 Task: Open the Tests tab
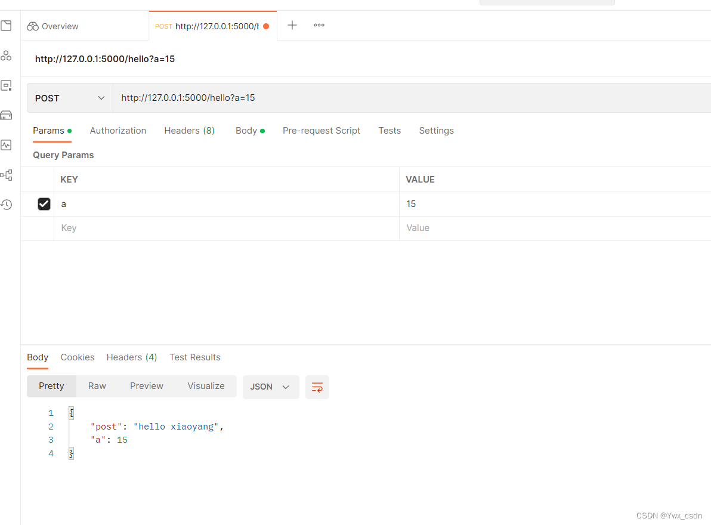coord(389,130)
